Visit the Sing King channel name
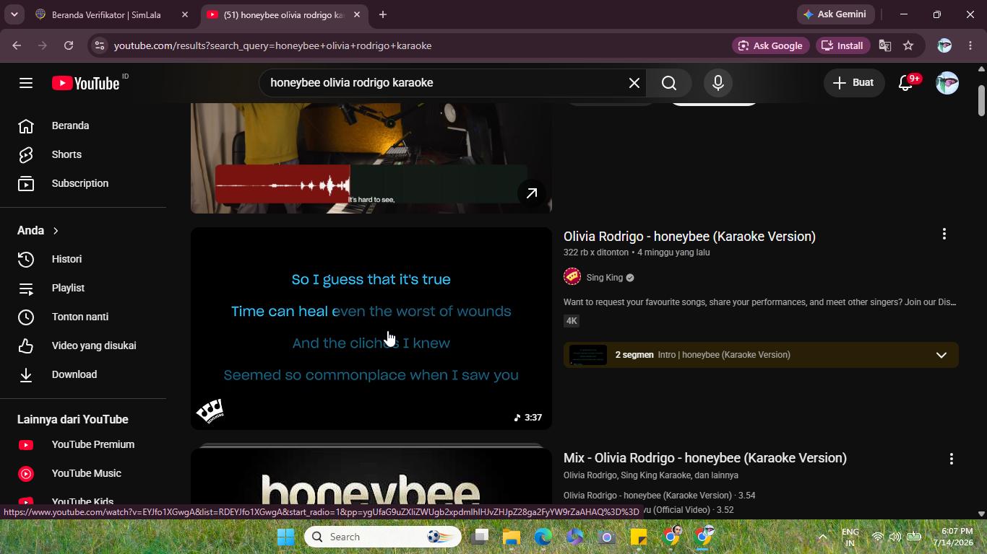 tap(605, 278)
